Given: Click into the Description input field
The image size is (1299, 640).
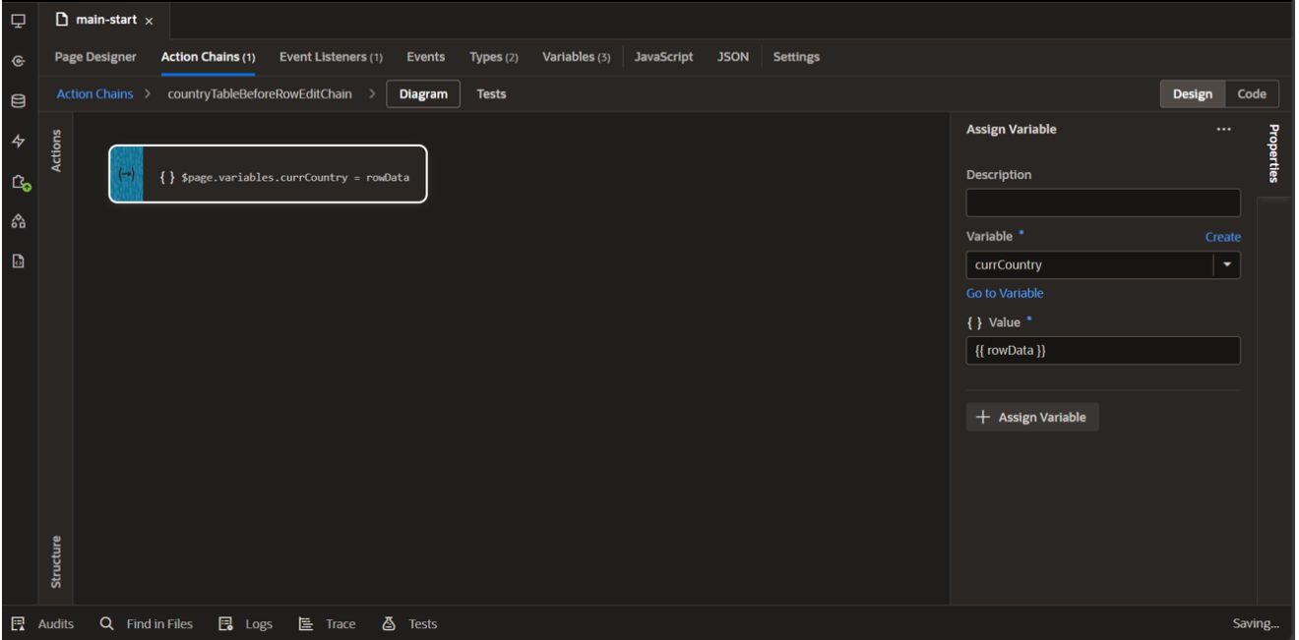Looking at the screenshot, I should (1102, 204).
